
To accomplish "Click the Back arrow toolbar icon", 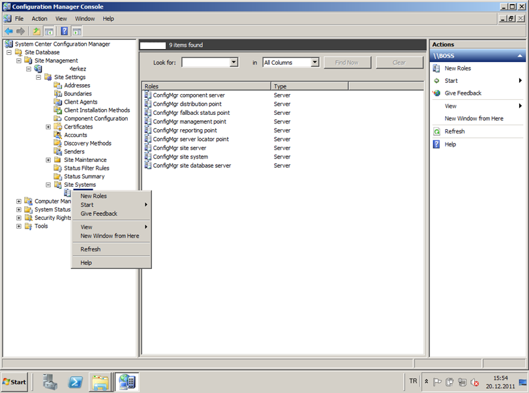I will [8, 31].
